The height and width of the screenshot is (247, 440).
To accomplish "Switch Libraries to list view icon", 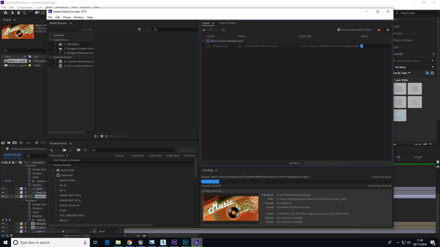I will coord(433,73).
